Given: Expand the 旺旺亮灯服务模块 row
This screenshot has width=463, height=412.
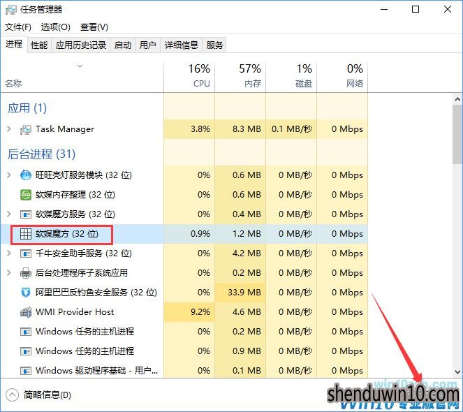Looking at the screenshot, I should (x=9, y=175).
